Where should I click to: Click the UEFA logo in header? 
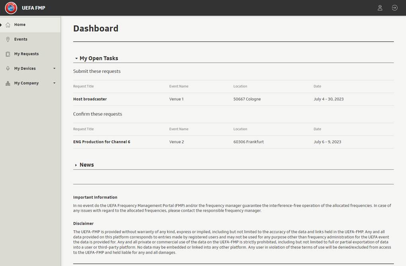point(11,8)
